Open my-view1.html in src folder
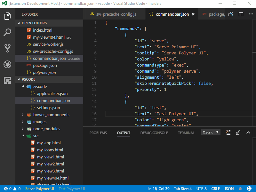 click(49, 157)
